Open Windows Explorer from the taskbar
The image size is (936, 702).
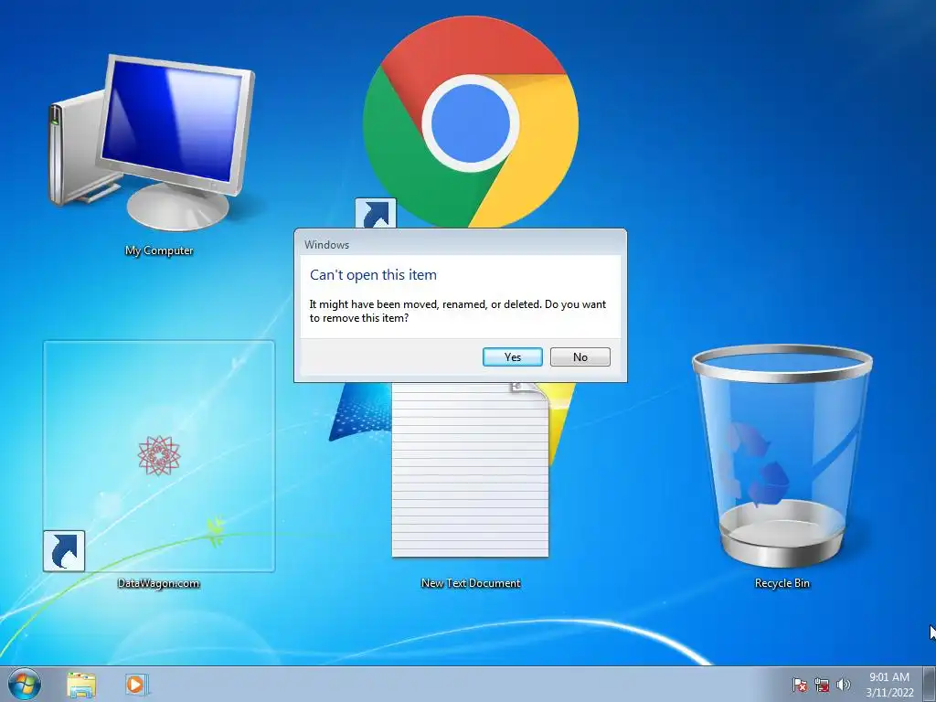point(81,685)
